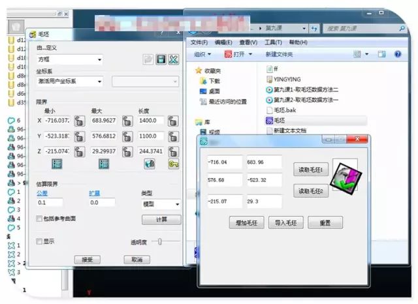Click the 读取毛坯2 button
The width and height of the screenshot is (418, 304).
click(x=311, y=191)
